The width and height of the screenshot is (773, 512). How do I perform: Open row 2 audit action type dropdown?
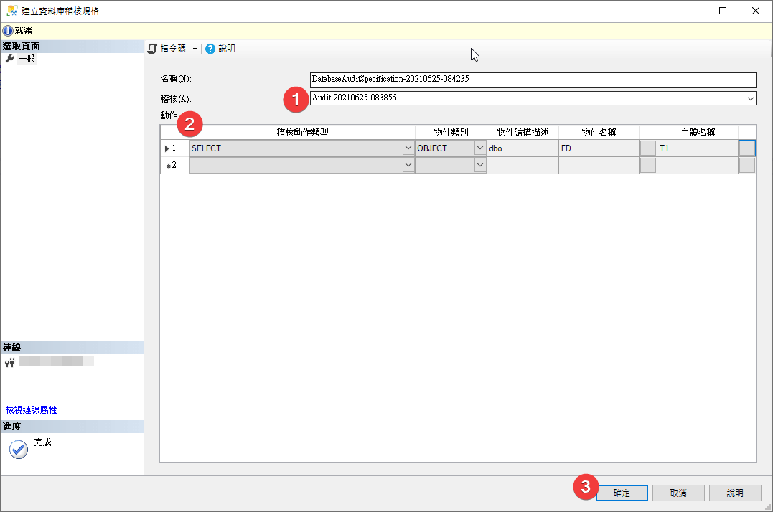click(x=408, y=166)
